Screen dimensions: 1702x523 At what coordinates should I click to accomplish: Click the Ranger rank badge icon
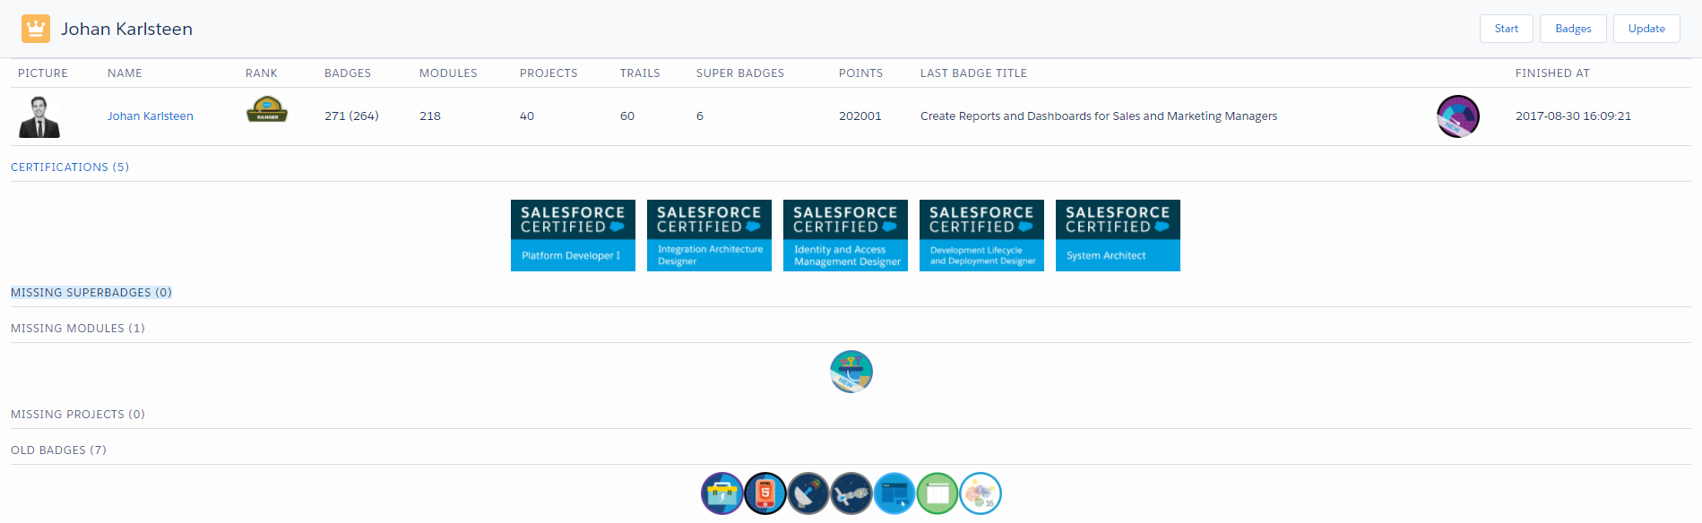click(267, 109)
